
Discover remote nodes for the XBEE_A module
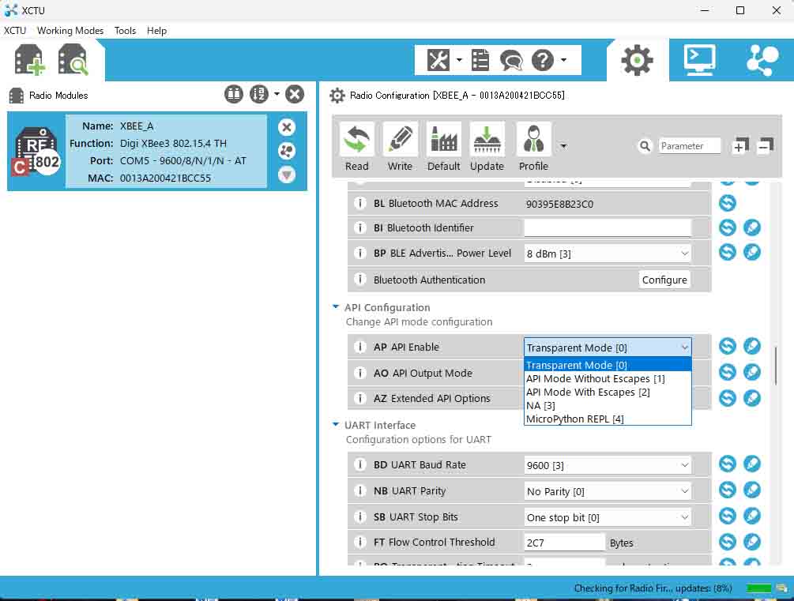click(x=287, y=151)
